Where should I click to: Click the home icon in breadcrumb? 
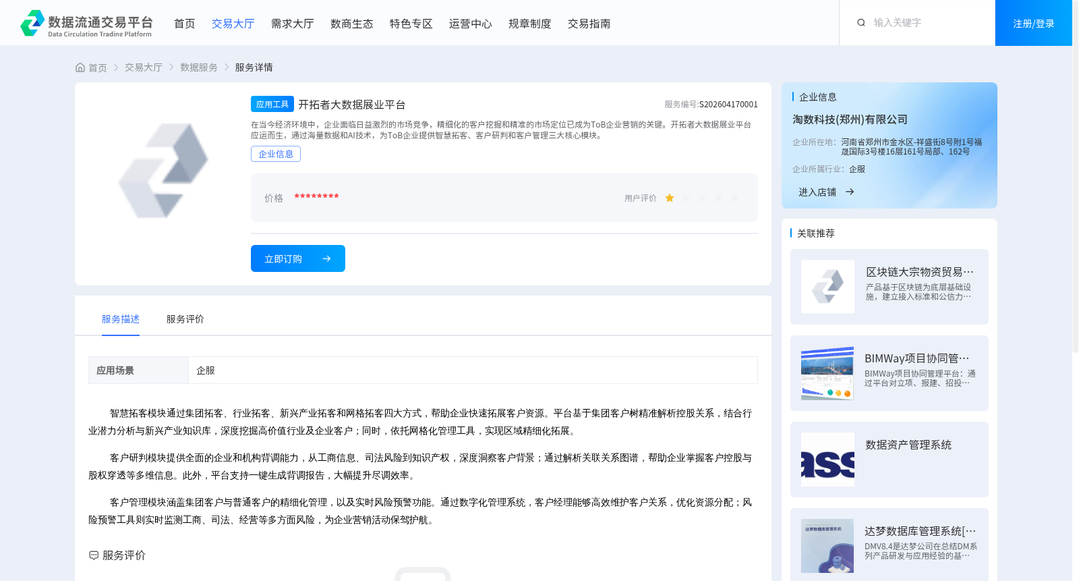pos(80,67)
